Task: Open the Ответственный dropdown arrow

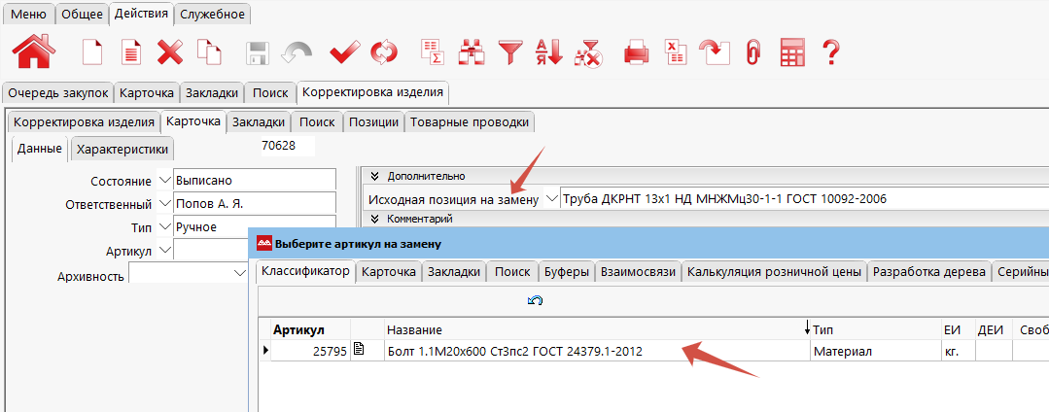Action: [x=165, y=203]
